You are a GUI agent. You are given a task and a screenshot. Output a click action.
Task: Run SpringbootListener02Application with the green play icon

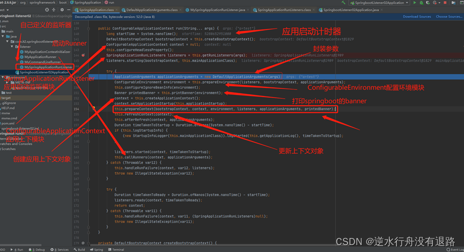pyautogui.click(x=415, y=3)
